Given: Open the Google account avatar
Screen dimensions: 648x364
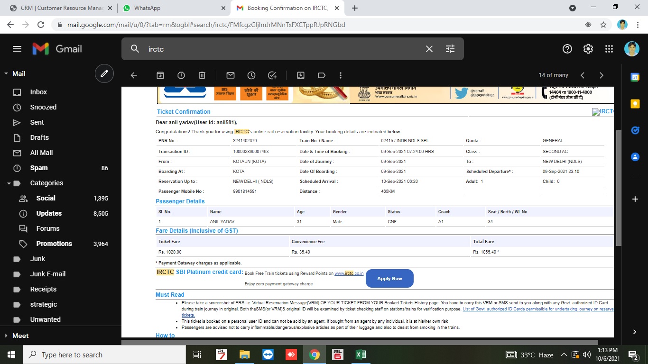Looking at the screenshot, I should 632,49.
